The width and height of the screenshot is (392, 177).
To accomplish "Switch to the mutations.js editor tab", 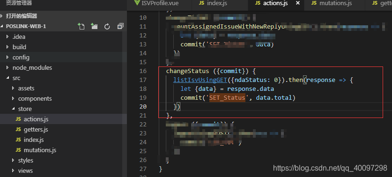I will [x=332, y=3].
